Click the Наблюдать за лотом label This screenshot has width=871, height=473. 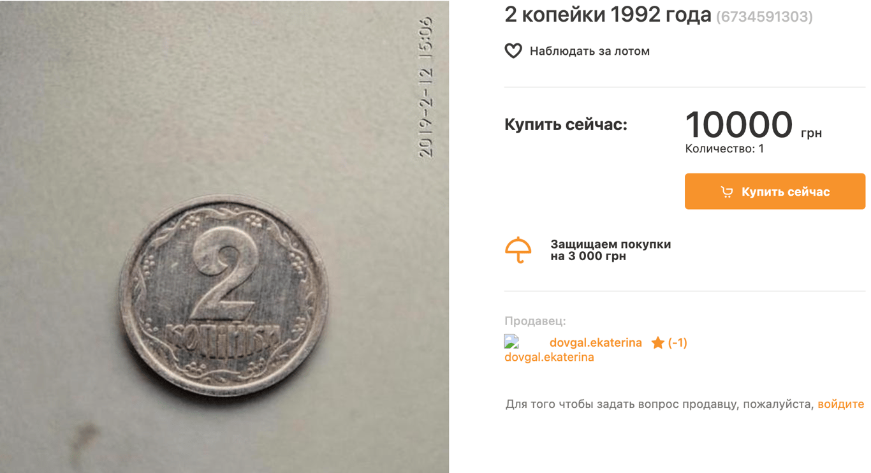(x=590, y=51)
